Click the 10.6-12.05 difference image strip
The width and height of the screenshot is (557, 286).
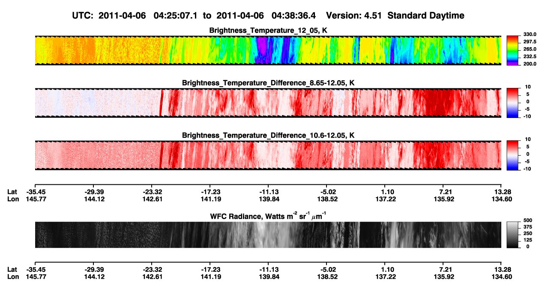268,155
